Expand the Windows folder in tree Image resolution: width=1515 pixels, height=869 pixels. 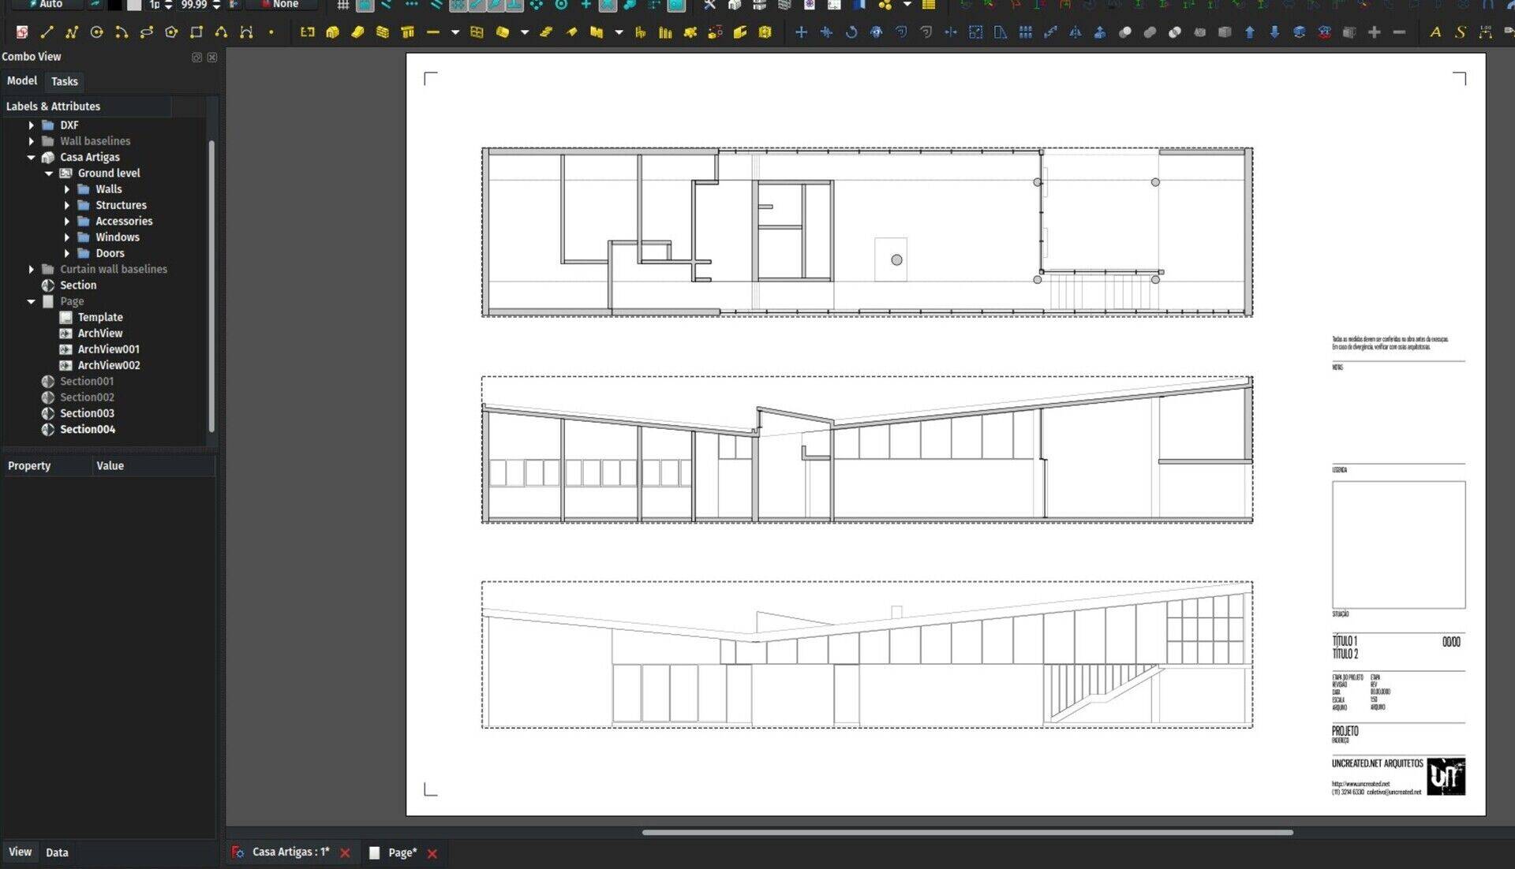(x=67, y=237)
